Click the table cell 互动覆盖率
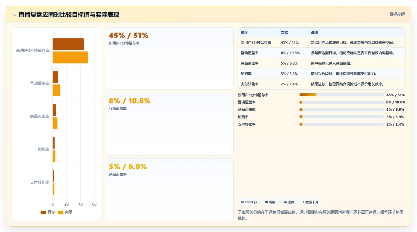 (x=250, y=53)
